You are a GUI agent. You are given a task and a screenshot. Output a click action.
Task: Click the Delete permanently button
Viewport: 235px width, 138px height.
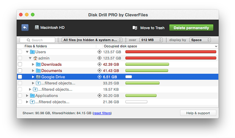[x=191, y=28]
